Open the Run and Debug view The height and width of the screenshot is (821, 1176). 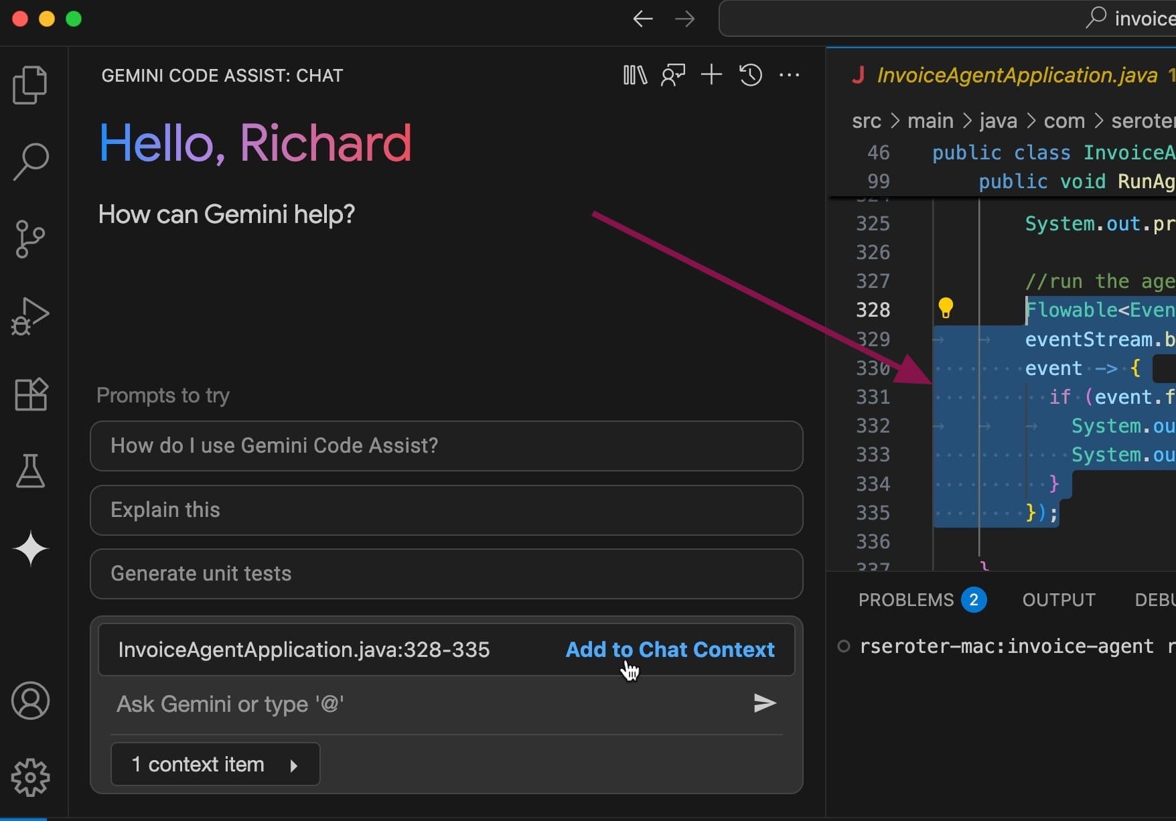pos(30,316)
